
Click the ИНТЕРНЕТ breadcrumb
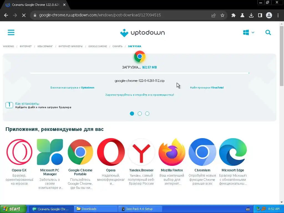26,46
